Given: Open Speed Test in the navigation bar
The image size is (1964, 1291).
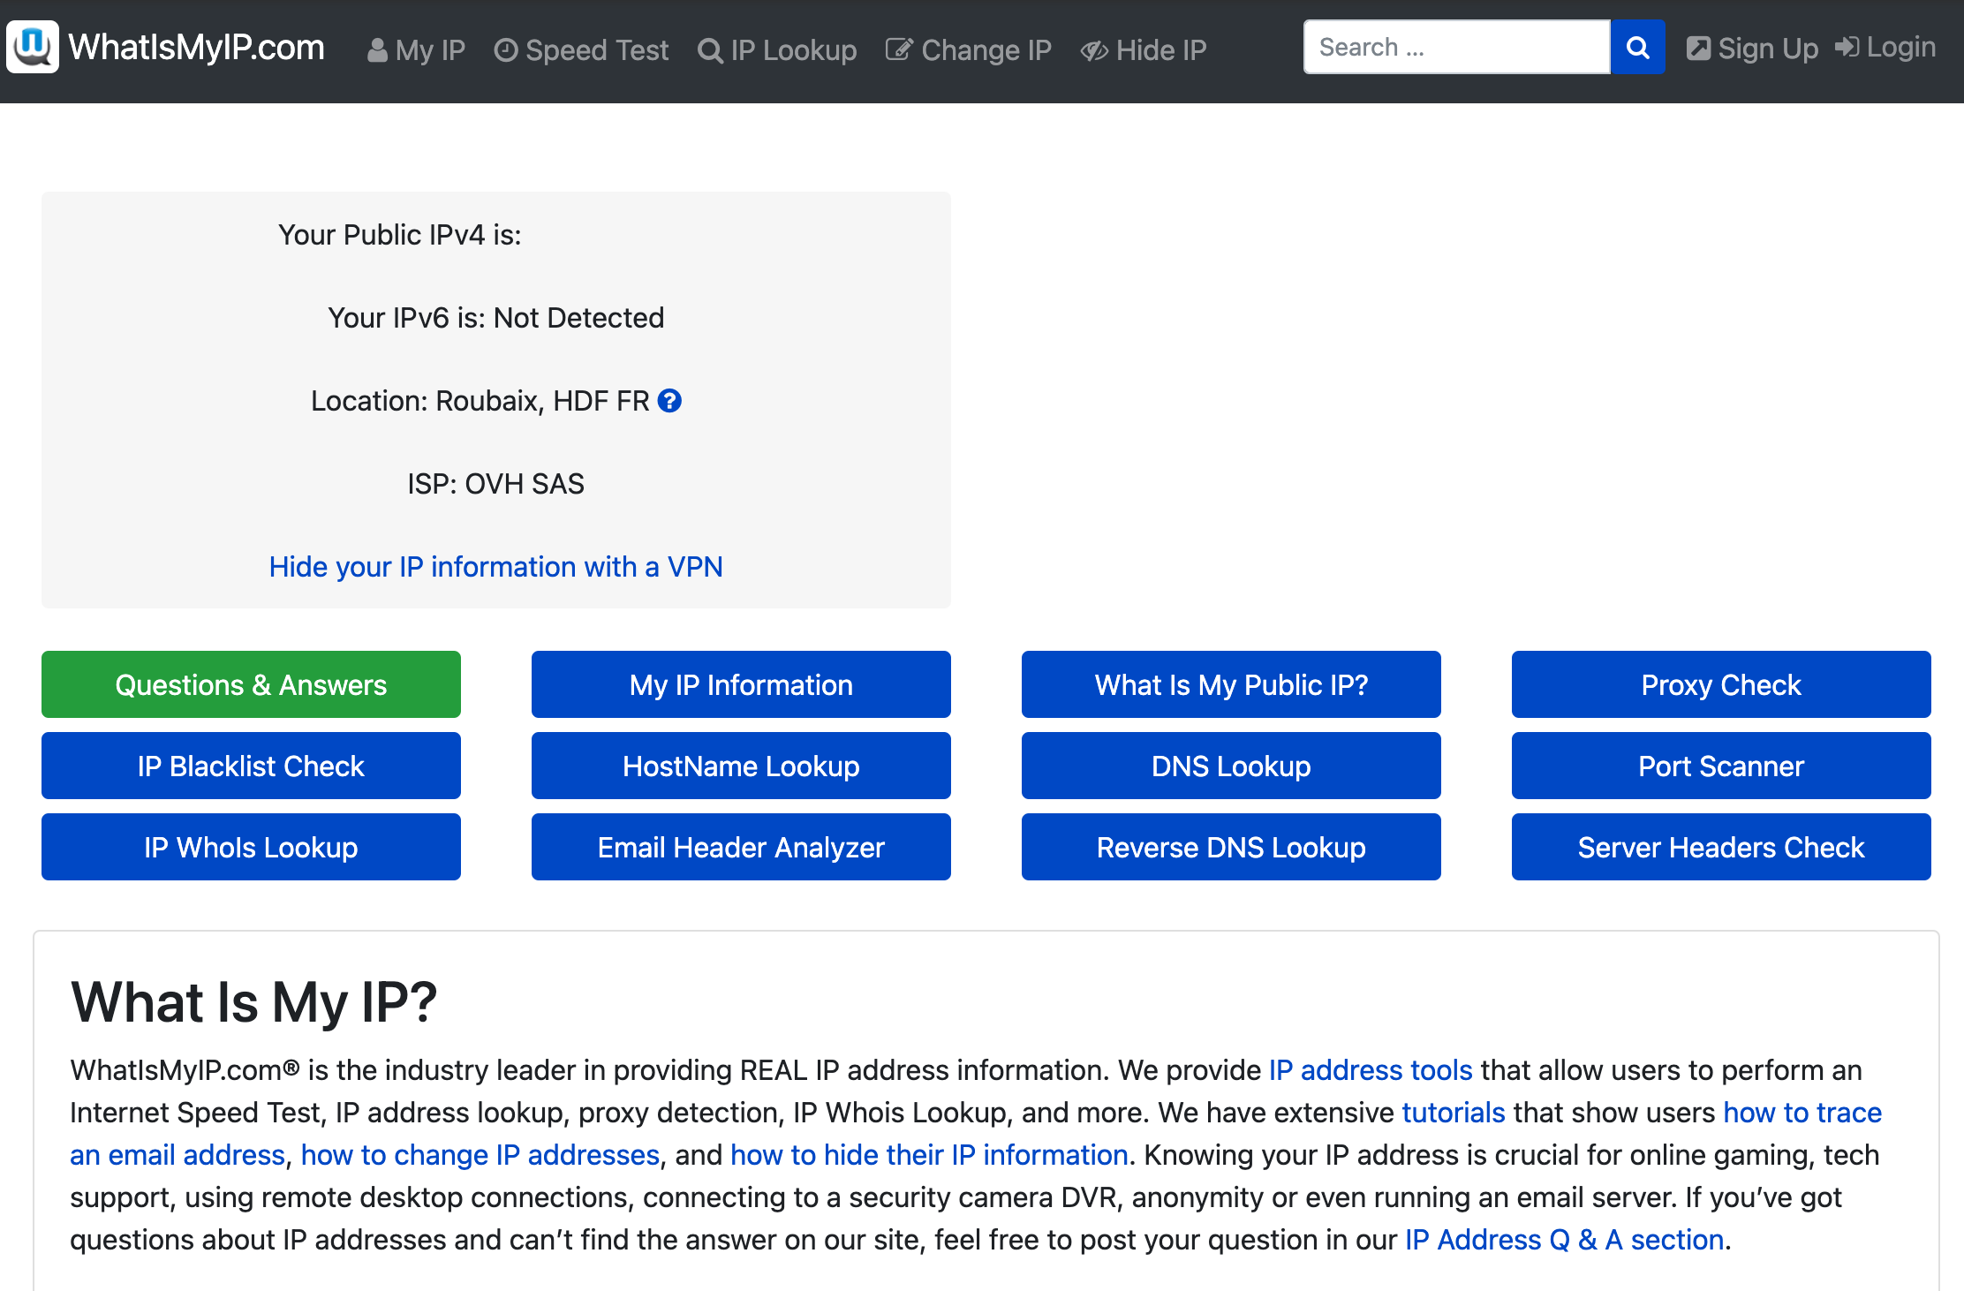Looking at the screenshot, I should (581, 50).
